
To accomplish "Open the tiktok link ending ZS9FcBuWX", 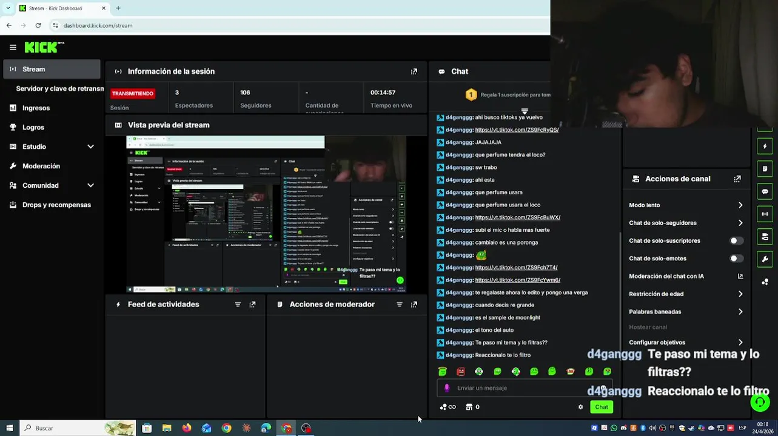I will click(517, 217).
